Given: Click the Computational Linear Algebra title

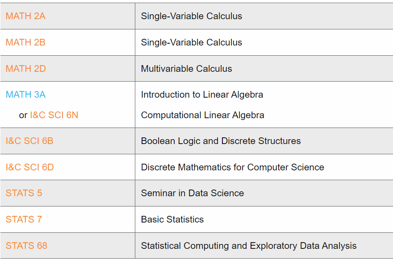Looking at the screenshot, I should point(202,116).
